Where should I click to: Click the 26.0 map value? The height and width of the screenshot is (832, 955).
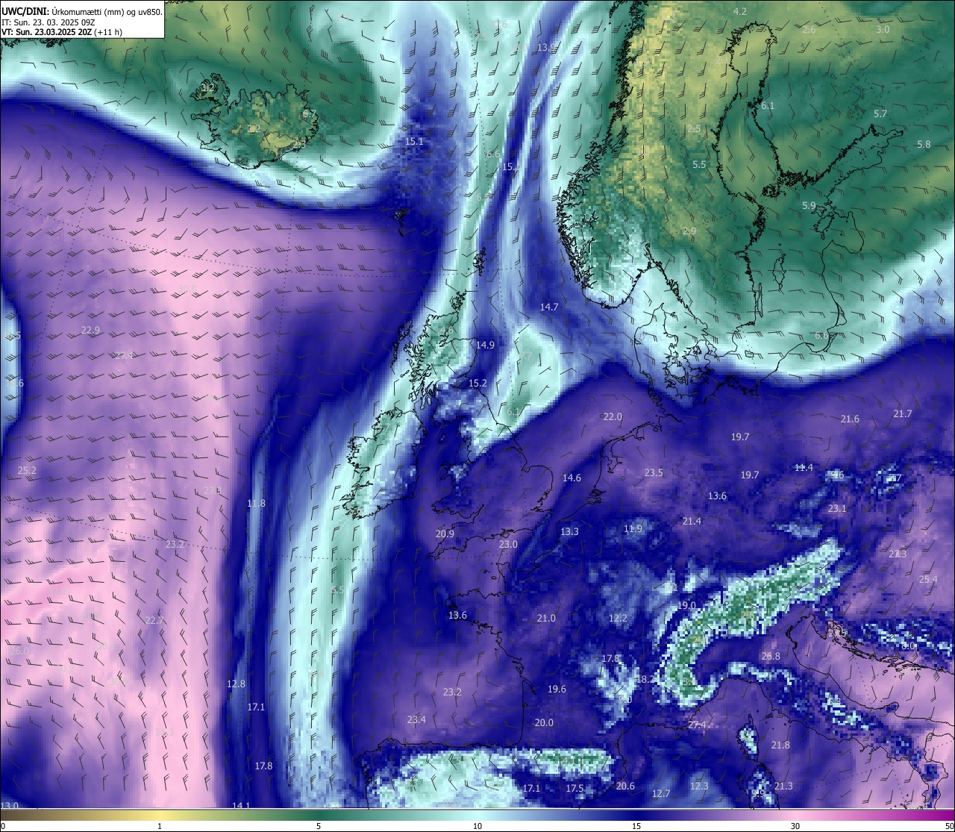click(x=20, y=651)
